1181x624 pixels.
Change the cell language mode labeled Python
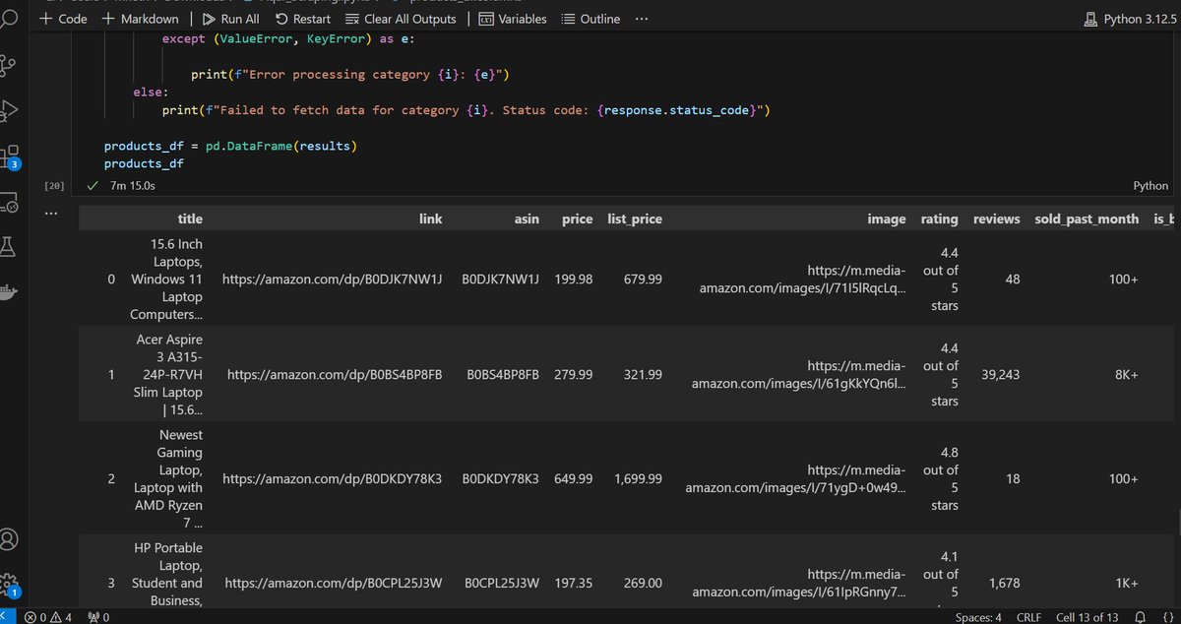(1150, 185)
